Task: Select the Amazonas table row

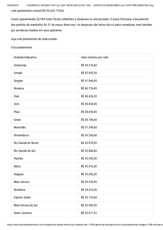Action: (x=81, y=65)
